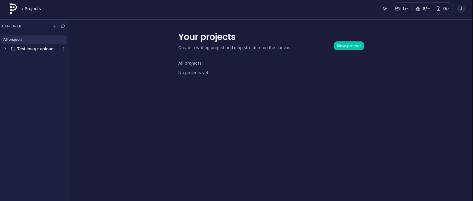This screenshot has width=473, height=201.
Task: Click the plus icon in Explorer header
Action: 54,26
